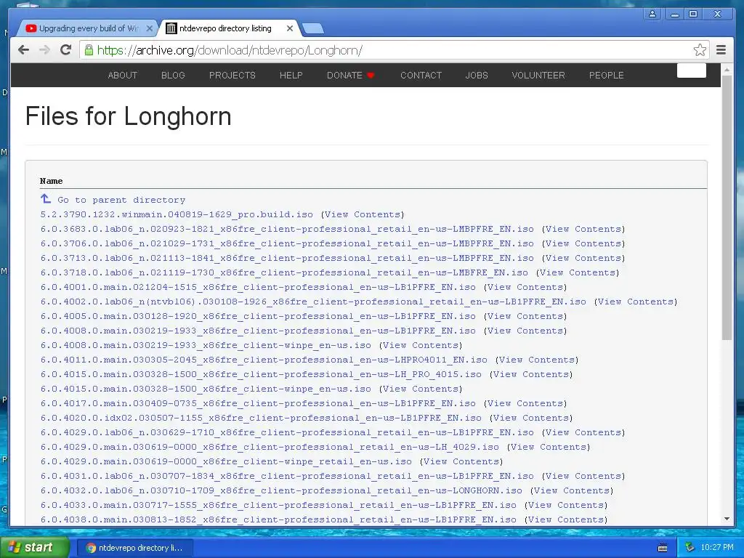Close the ntdevrepo directory listing tab
Image resolution: width=744 pixels, height=558 pixels.
[290, 28]
